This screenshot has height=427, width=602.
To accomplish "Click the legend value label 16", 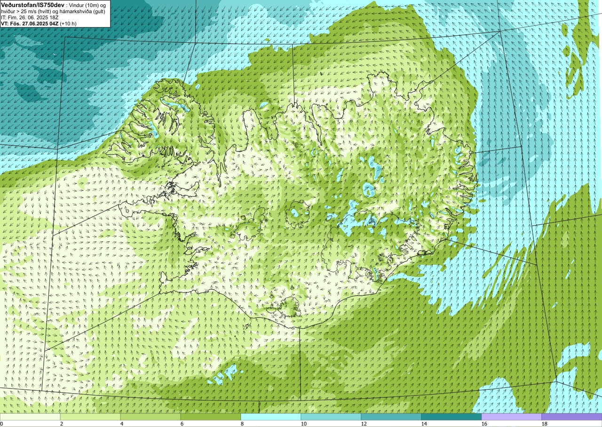I will pyautogui.click(x=484, y=424).
